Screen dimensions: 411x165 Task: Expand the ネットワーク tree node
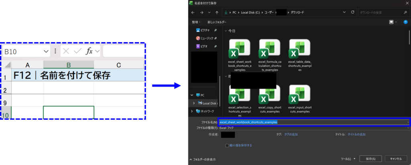pyautogui.click(x=192, y=111)
